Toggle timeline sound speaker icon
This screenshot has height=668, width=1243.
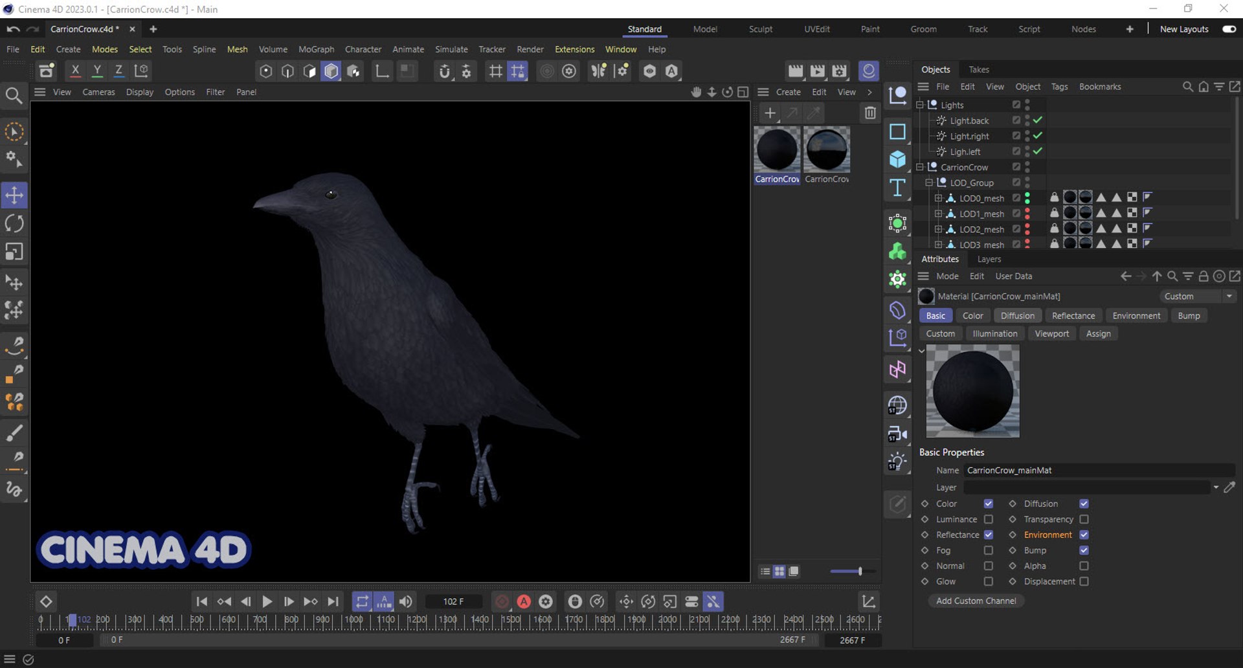pyautogui.click(x=406, y=601)
